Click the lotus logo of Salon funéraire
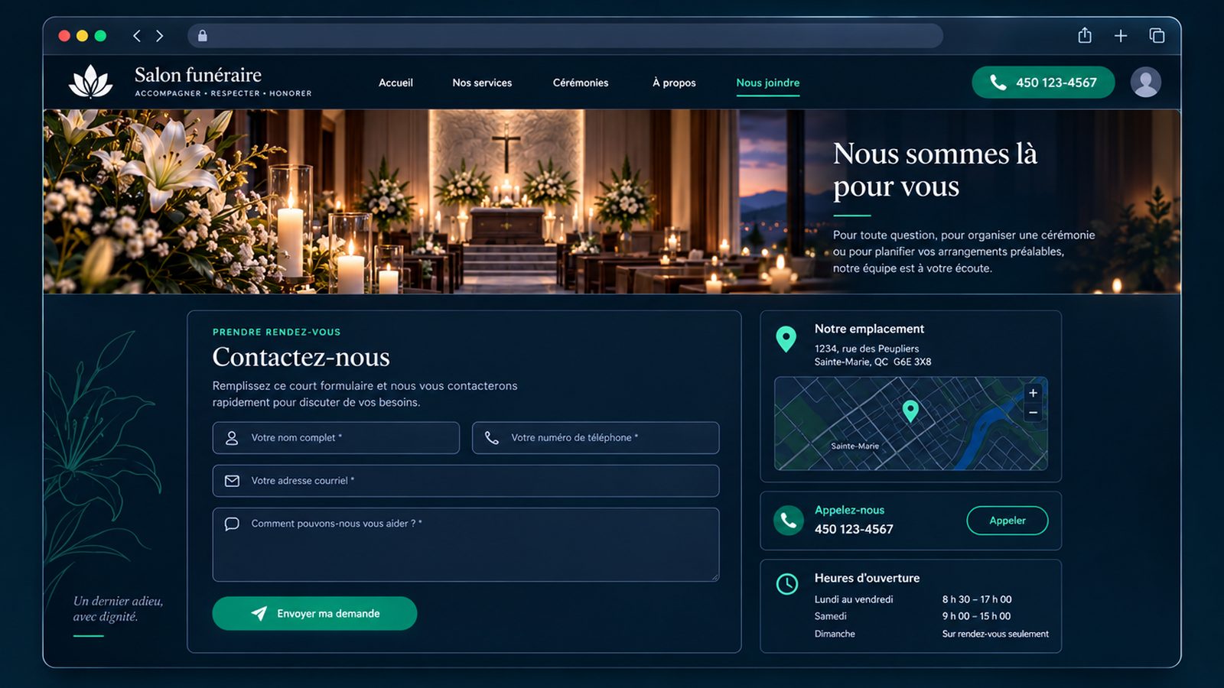This screenshot has height=688, width=1224. coord(90,81)
